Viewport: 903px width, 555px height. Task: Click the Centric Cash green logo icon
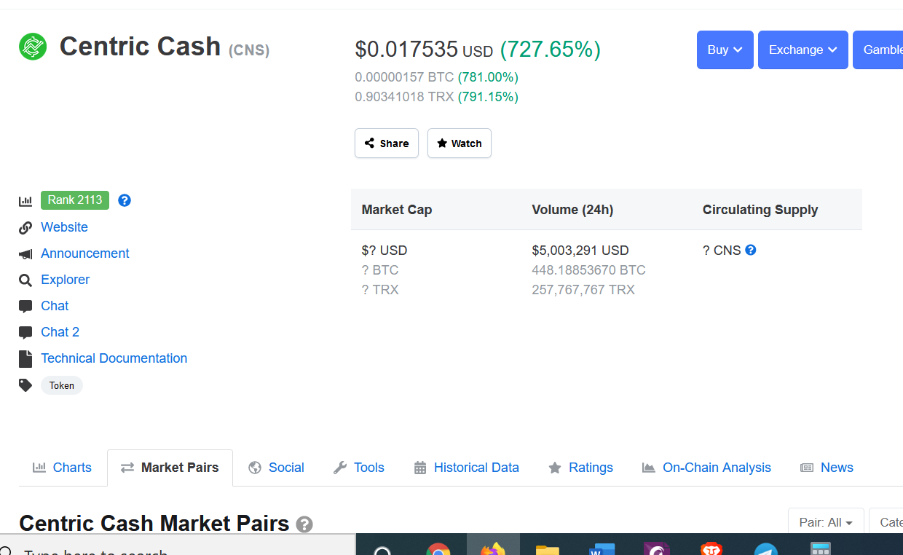point(31,46)
